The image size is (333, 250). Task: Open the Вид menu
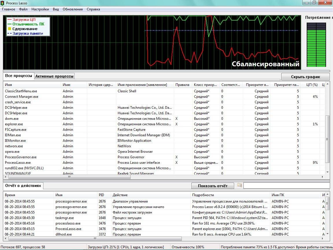tap(55, 9)
